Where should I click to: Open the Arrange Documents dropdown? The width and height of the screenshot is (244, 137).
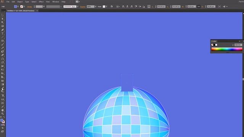(x=77, y=2)
